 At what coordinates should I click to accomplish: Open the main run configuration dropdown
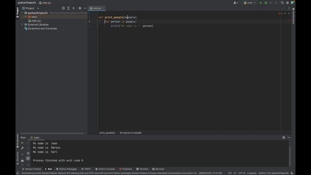pyautogui.click(x=250, y=3)
